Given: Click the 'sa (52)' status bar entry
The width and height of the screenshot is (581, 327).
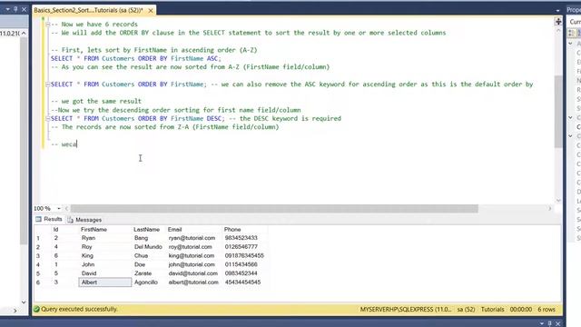Looking at the screenshot, I should [x=466, y=309].
